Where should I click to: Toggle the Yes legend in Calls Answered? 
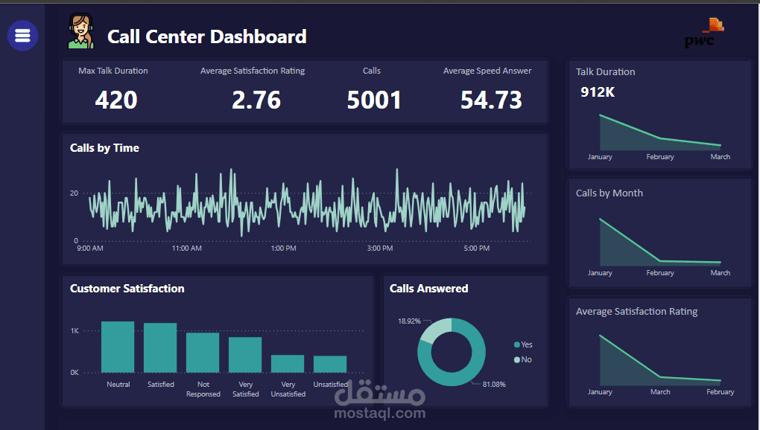tap(522, 344)
